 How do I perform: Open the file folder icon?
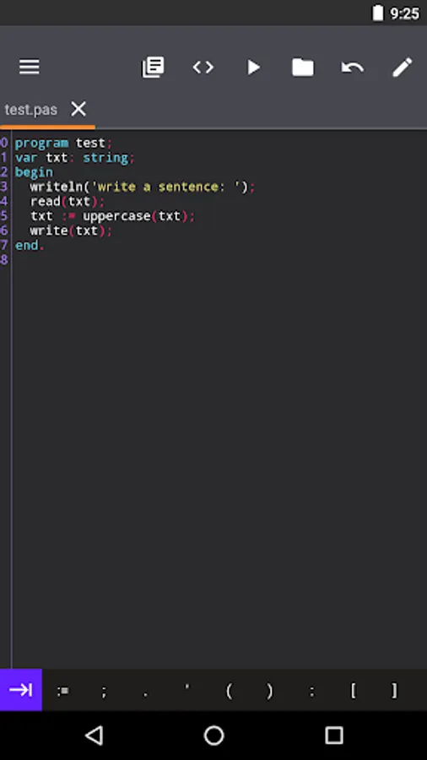click(x=303, y=67)
